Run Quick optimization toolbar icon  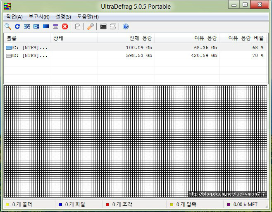tap(36, 26)
